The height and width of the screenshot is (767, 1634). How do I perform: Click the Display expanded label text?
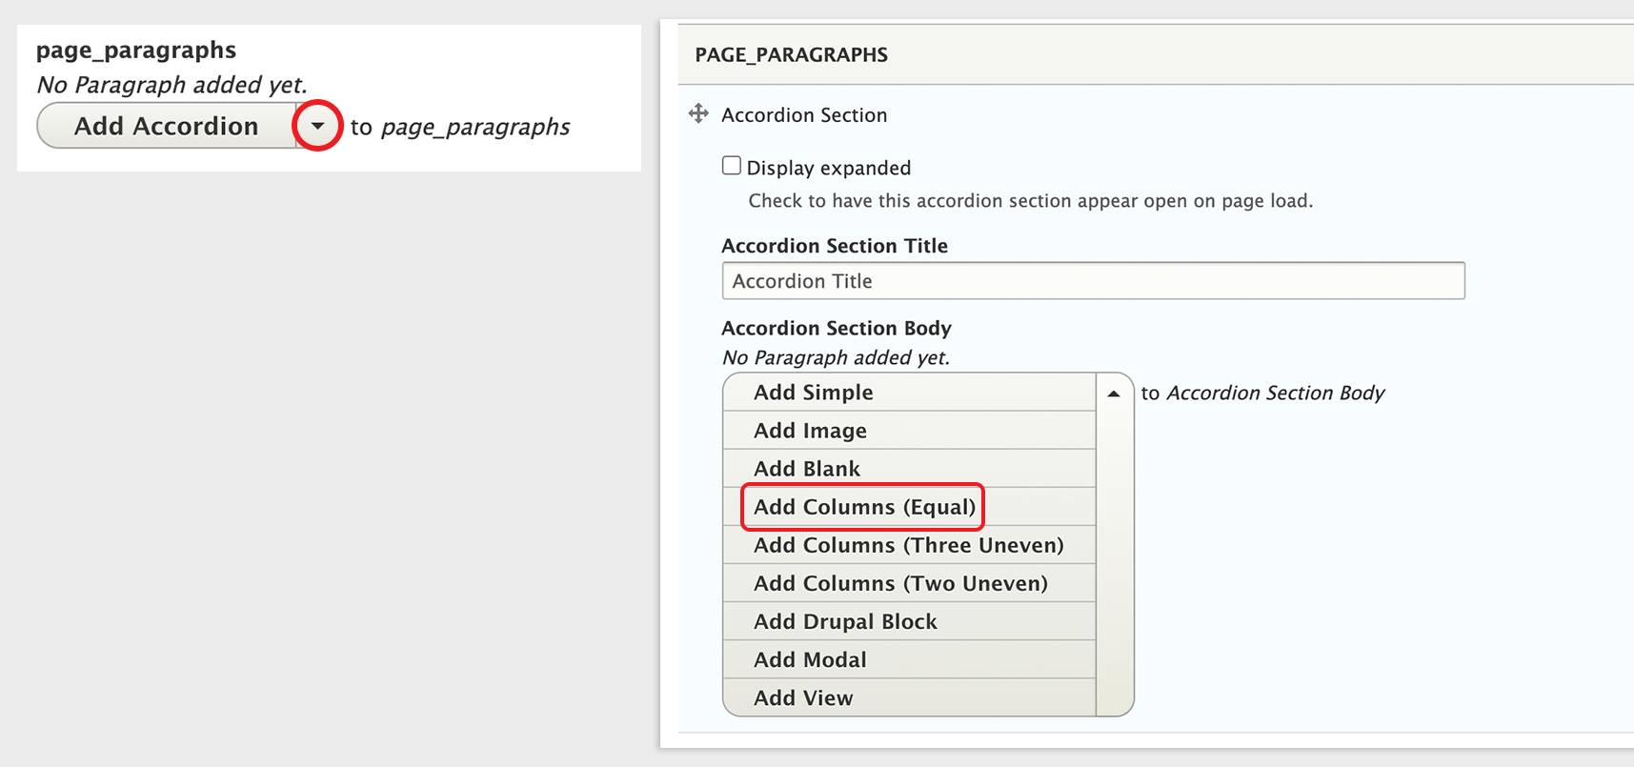click(x=829, y=168)
